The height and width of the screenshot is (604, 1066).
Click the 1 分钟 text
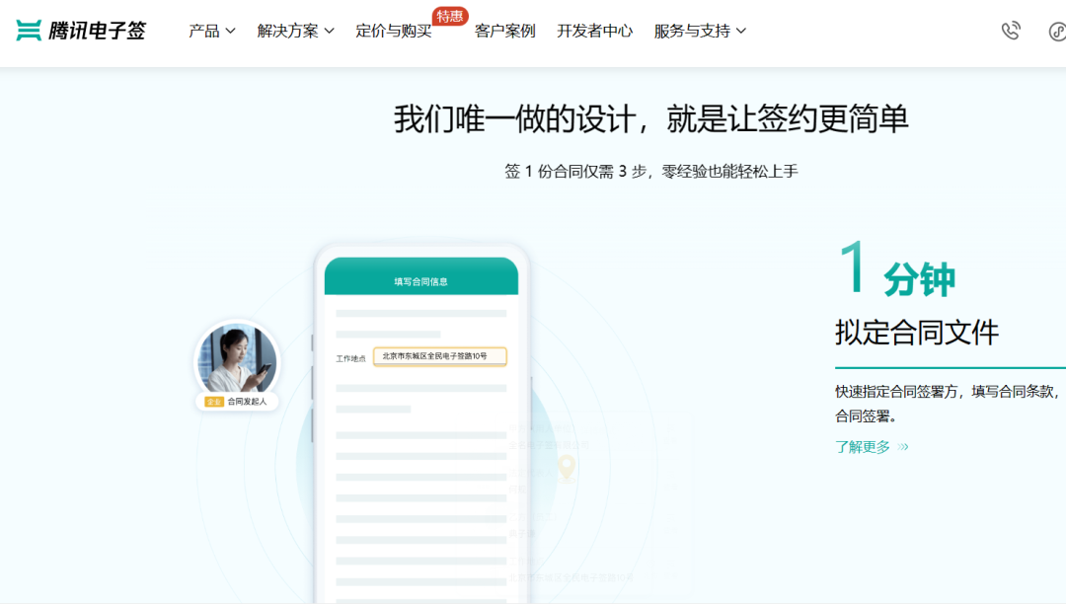coord(897,270)
